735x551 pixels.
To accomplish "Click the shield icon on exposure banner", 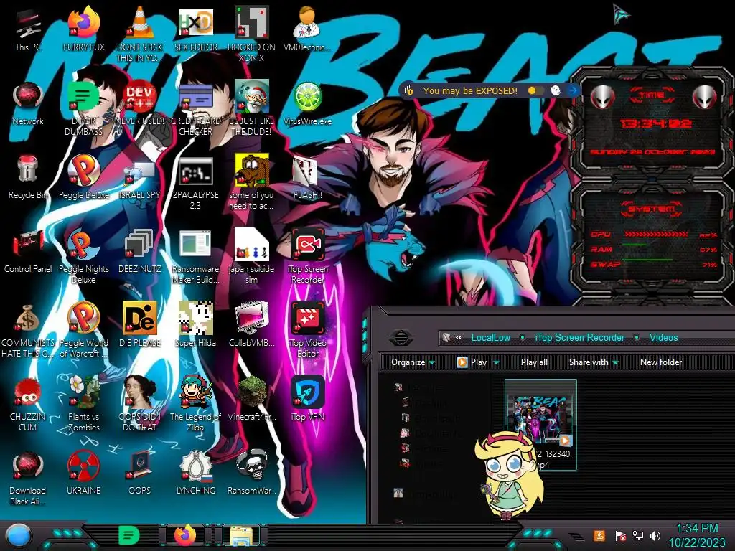I will 408,90.
